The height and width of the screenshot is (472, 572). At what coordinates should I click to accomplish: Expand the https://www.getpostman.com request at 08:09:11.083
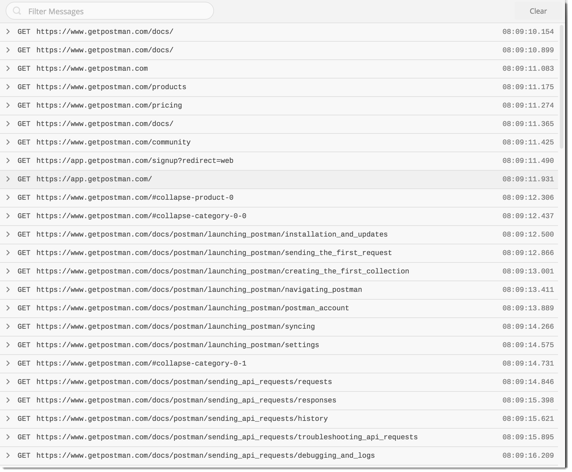coord(8,68)
